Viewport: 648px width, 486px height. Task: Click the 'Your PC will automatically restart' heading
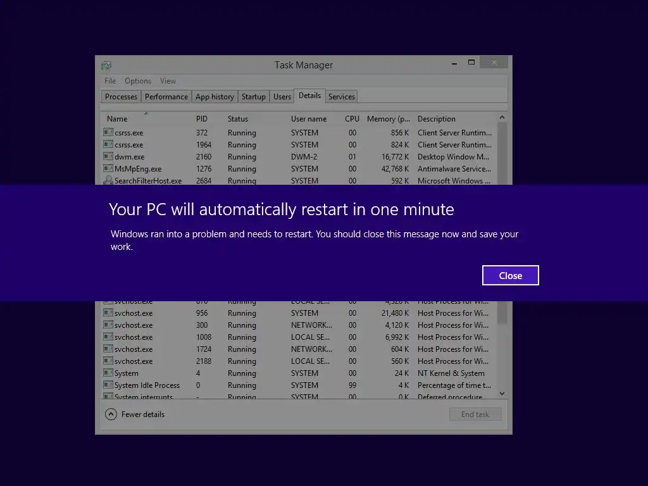tap(282, 209)
